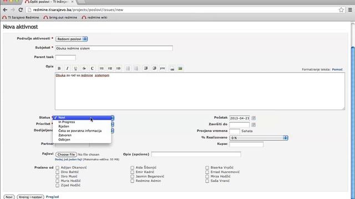
Task: Open Područje aktivnosti dropdown
Action: (72, 39)
